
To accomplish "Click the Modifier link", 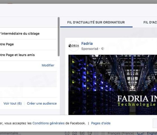I will (x=48, y=65).
